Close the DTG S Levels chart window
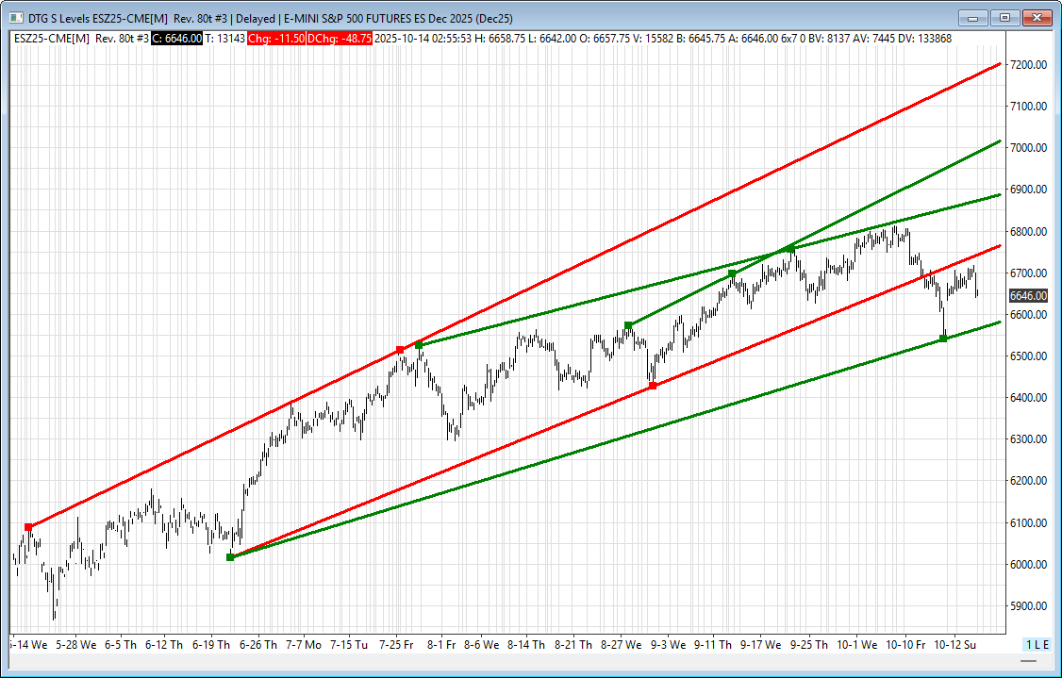This screenshot has width=1062, height=678. pyautogui.click(x=1037, y=17)
